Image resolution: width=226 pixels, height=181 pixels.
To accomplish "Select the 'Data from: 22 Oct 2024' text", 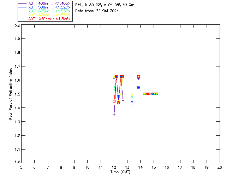I will tap(97, 11).
